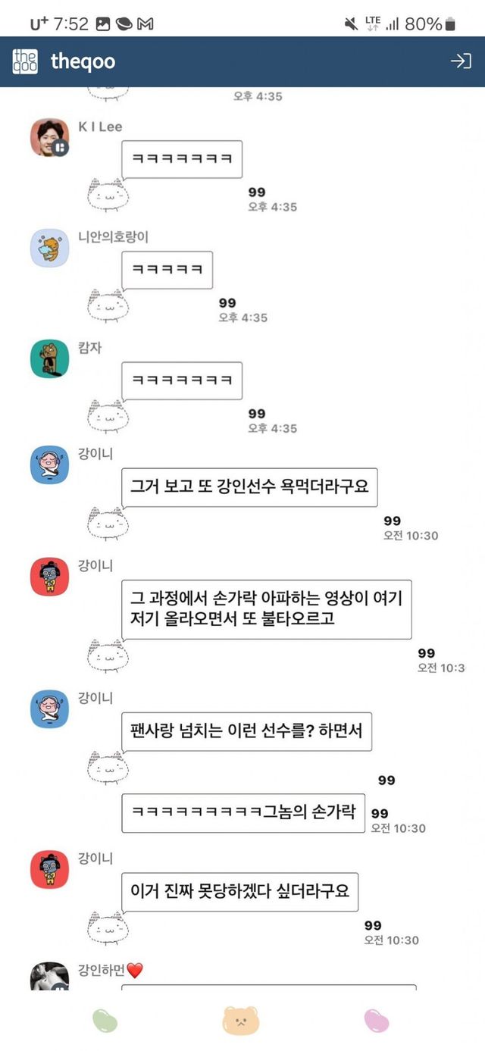The image size is (485, 1051).
Task: Tap the theqoo logo icon
Action: (x=25, y=61)
